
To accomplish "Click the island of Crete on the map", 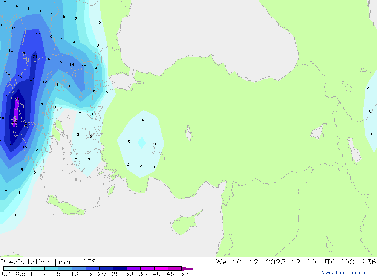I will 66,206.
